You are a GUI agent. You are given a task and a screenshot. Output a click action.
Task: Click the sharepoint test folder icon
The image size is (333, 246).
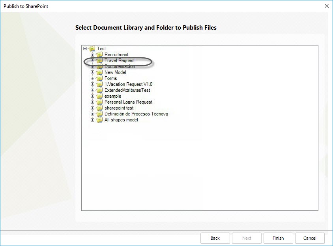tap(99, 108)
